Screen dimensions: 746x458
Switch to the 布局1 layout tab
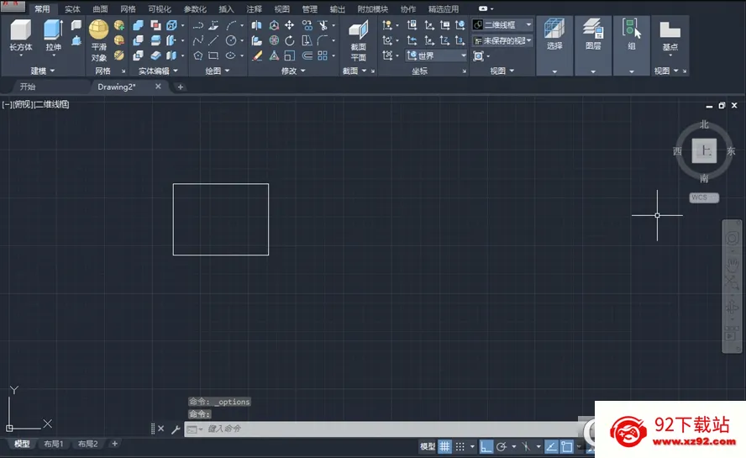[53, 444]
